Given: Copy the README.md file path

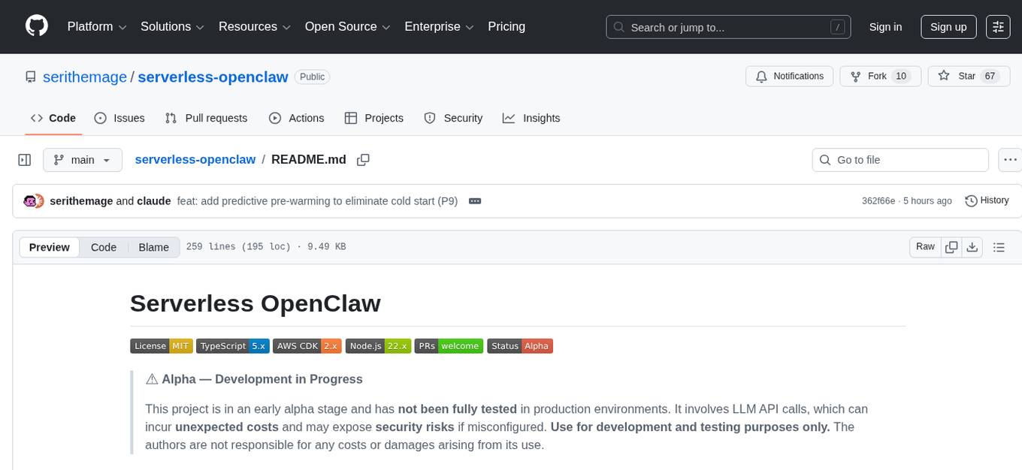Looking at the screenshot, I should pyautogui.click(x=364, y=159).
